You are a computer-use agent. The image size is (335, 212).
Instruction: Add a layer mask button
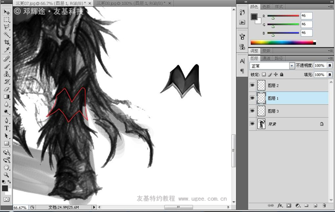pyautogui.click(x=289, y=205)
